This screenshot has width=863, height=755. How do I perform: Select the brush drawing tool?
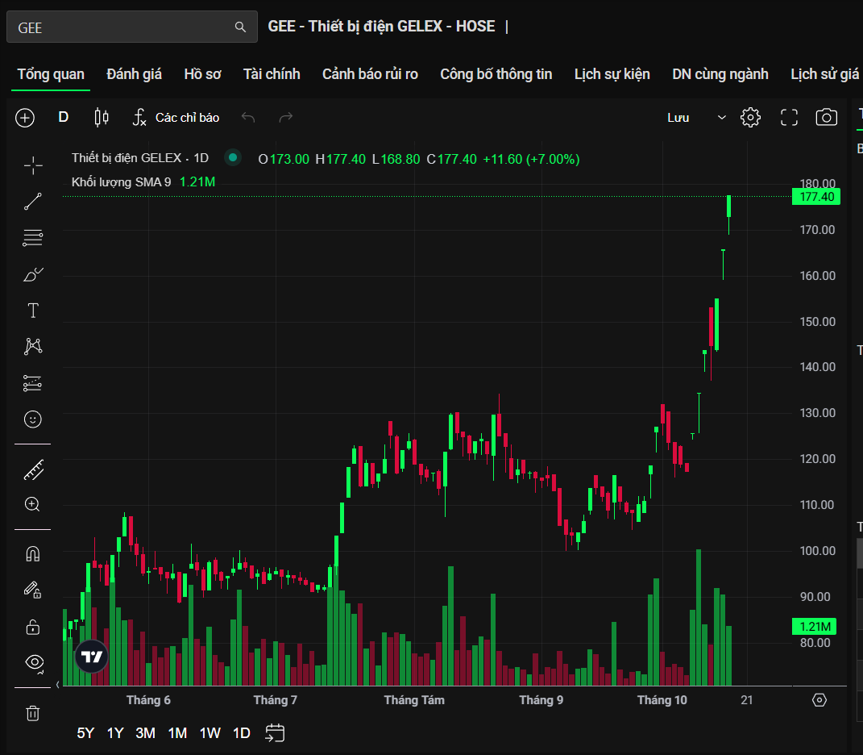33,274
